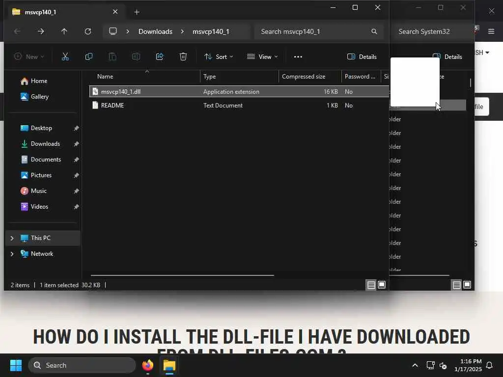The height and width of the screenshot is (377, 503).
Task: Click the PC monitor icon in address bar
Action: pos(113,31)
